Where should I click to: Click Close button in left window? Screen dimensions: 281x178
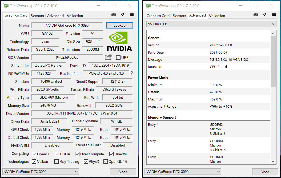pyautogui.click(x=123, y=172)
